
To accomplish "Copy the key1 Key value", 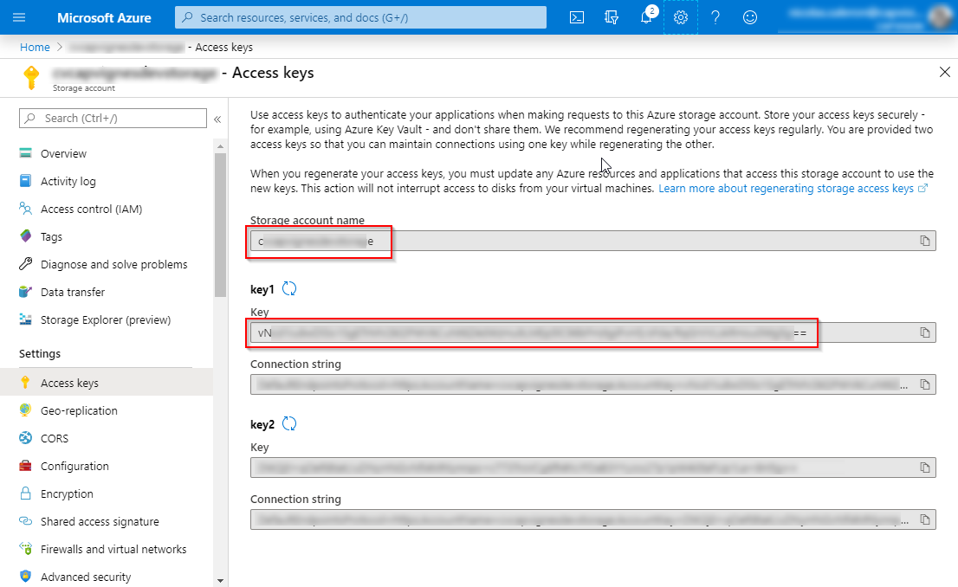I will (x=925, y=332).
